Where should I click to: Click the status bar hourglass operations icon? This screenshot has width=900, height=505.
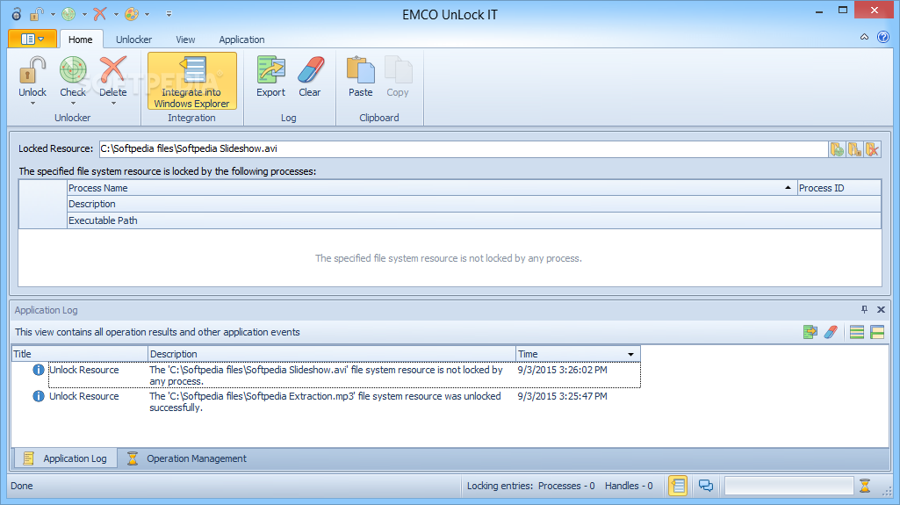[865, 486]
